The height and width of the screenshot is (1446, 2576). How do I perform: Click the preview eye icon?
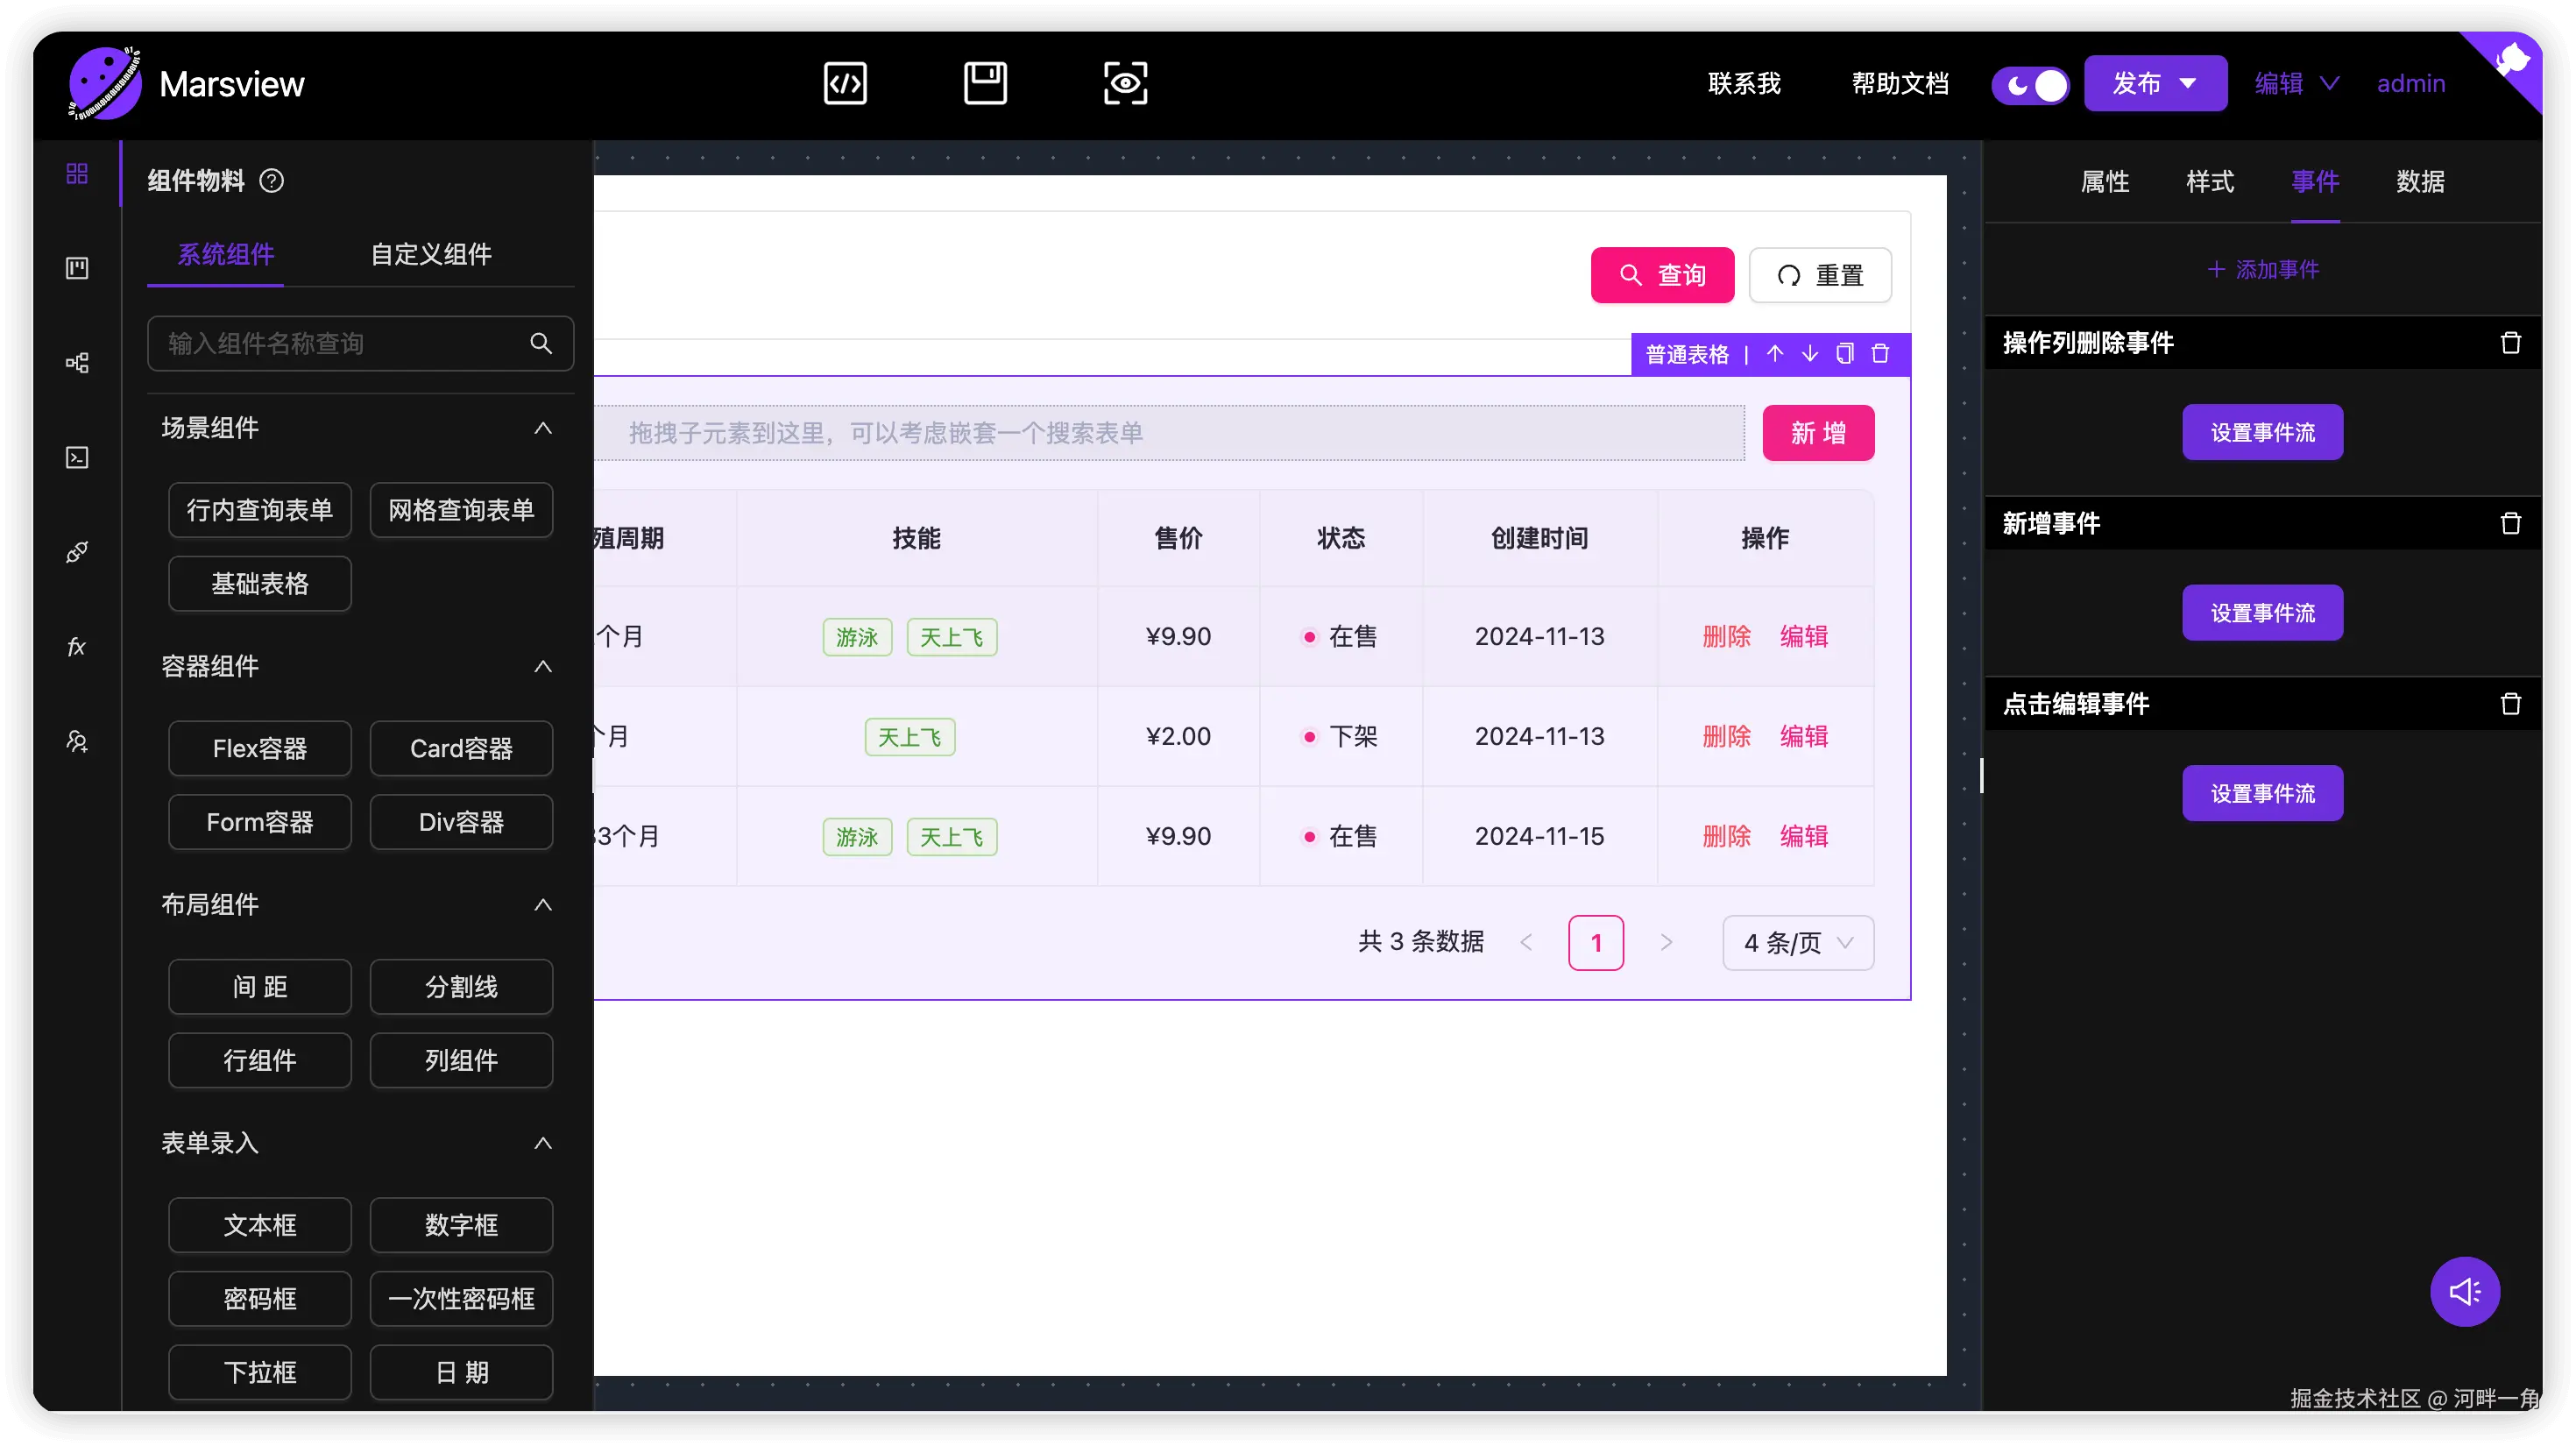(x=1125, y=83)
